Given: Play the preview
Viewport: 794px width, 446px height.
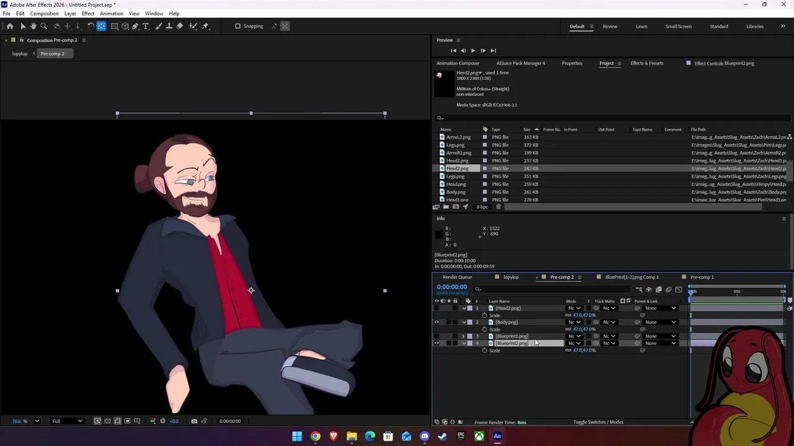Looking at the screenshot, I should tap(473, 50).
